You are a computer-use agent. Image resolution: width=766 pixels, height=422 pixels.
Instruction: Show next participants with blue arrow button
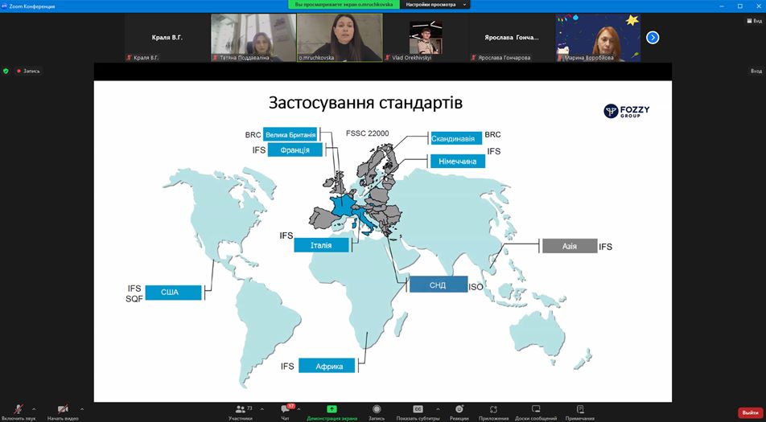coord(653,37)
